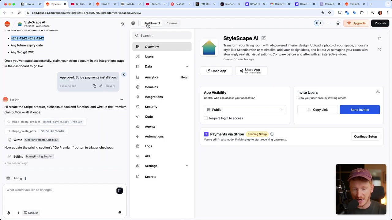View Logs in sidebar
392x220 pixels.
pos(162,146)
